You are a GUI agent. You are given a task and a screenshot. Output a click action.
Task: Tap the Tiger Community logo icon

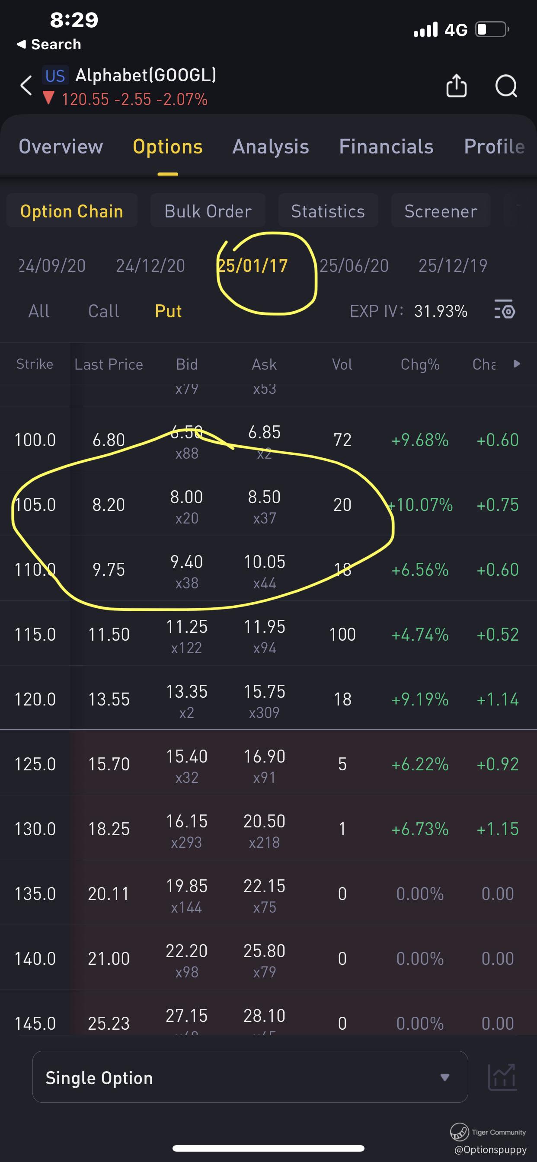459,1131
